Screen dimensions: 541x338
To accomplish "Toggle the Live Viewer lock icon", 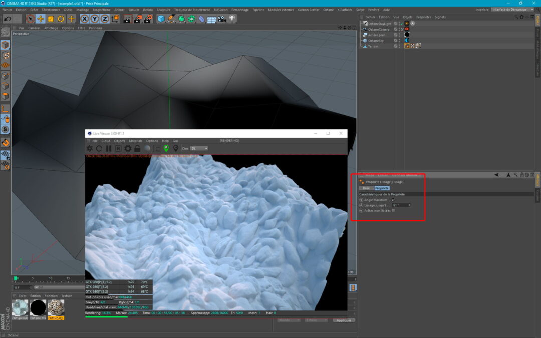I will tap(137, 149).
